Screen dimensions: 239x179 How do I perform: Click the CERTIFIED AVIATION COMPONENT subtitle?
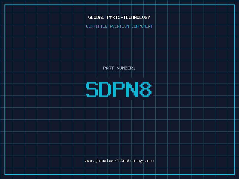pos(119,26)
